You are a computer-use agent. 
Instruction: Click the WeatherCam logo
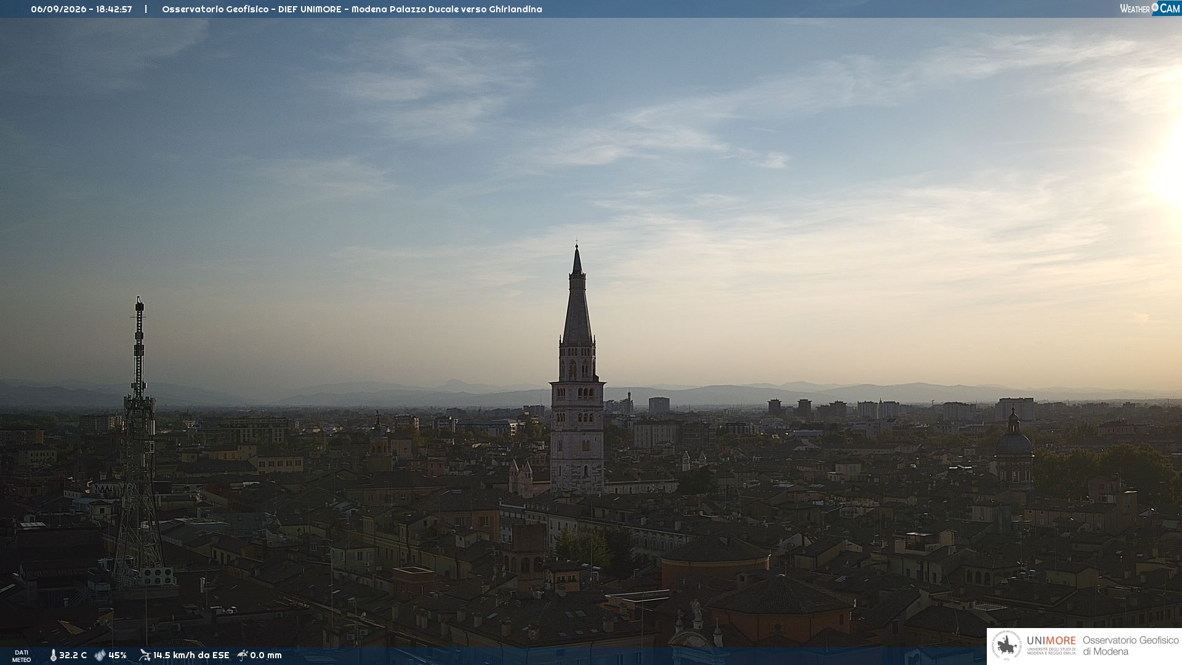[x=1150, y=9]
